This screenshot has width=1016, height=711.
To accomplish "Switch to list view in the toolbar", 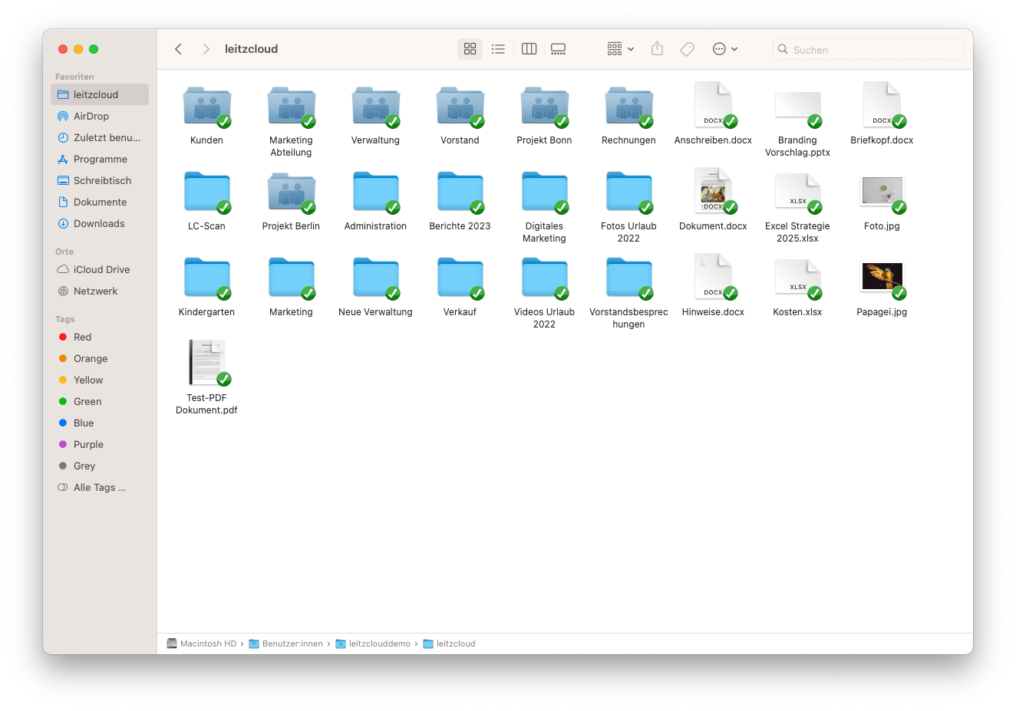I will tap(498, 48).
